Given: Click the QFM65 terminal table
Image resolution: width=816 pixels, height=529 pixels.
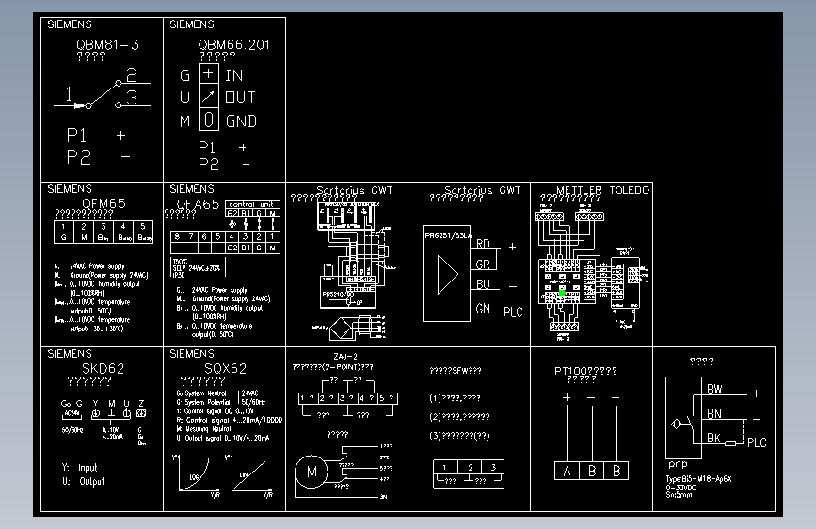Looking at the screenshot, I should (x=104, y=232).
